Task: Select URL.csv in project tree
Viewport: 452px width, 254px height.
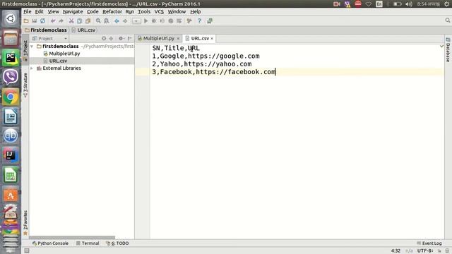Action: pyautogui.click(x=58, y=61)
